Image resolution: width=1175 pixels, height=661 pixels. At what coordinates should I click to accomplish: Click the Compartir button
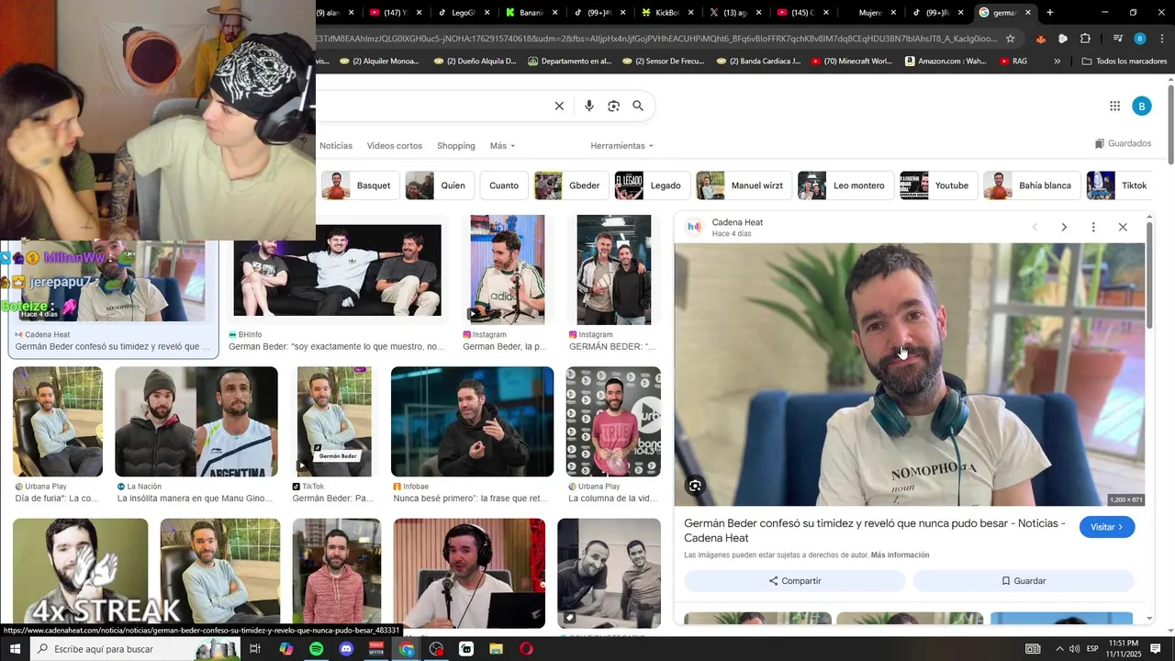[x=795, y=581]
